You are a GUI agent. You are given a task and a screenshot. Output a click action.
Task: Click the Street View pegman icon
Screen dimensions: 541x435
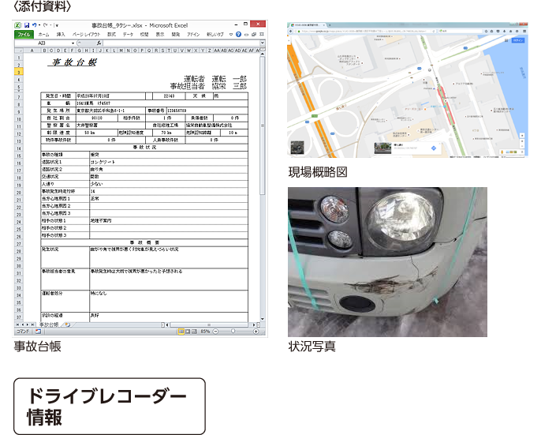[x=502, y=152]
